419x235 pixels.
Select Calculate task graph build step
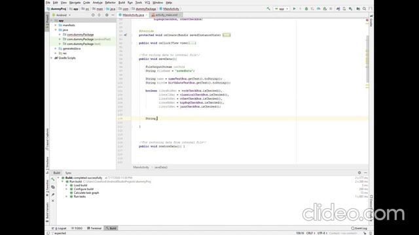click(x=86, y=193)
